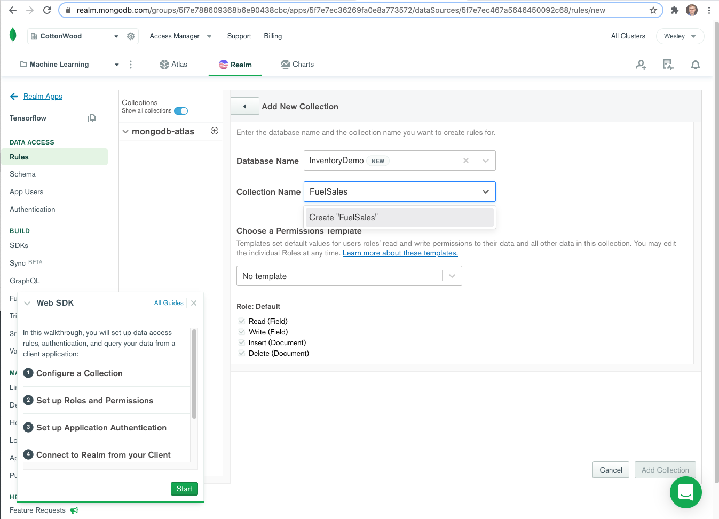Switch to the Atlas tab
Screen dimensions: 719x519
coord(173,65)
